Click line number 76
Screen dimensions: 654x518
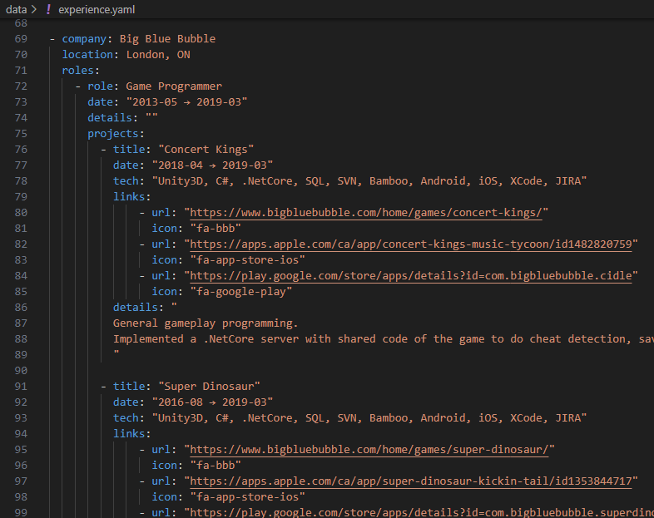[21, 149]
